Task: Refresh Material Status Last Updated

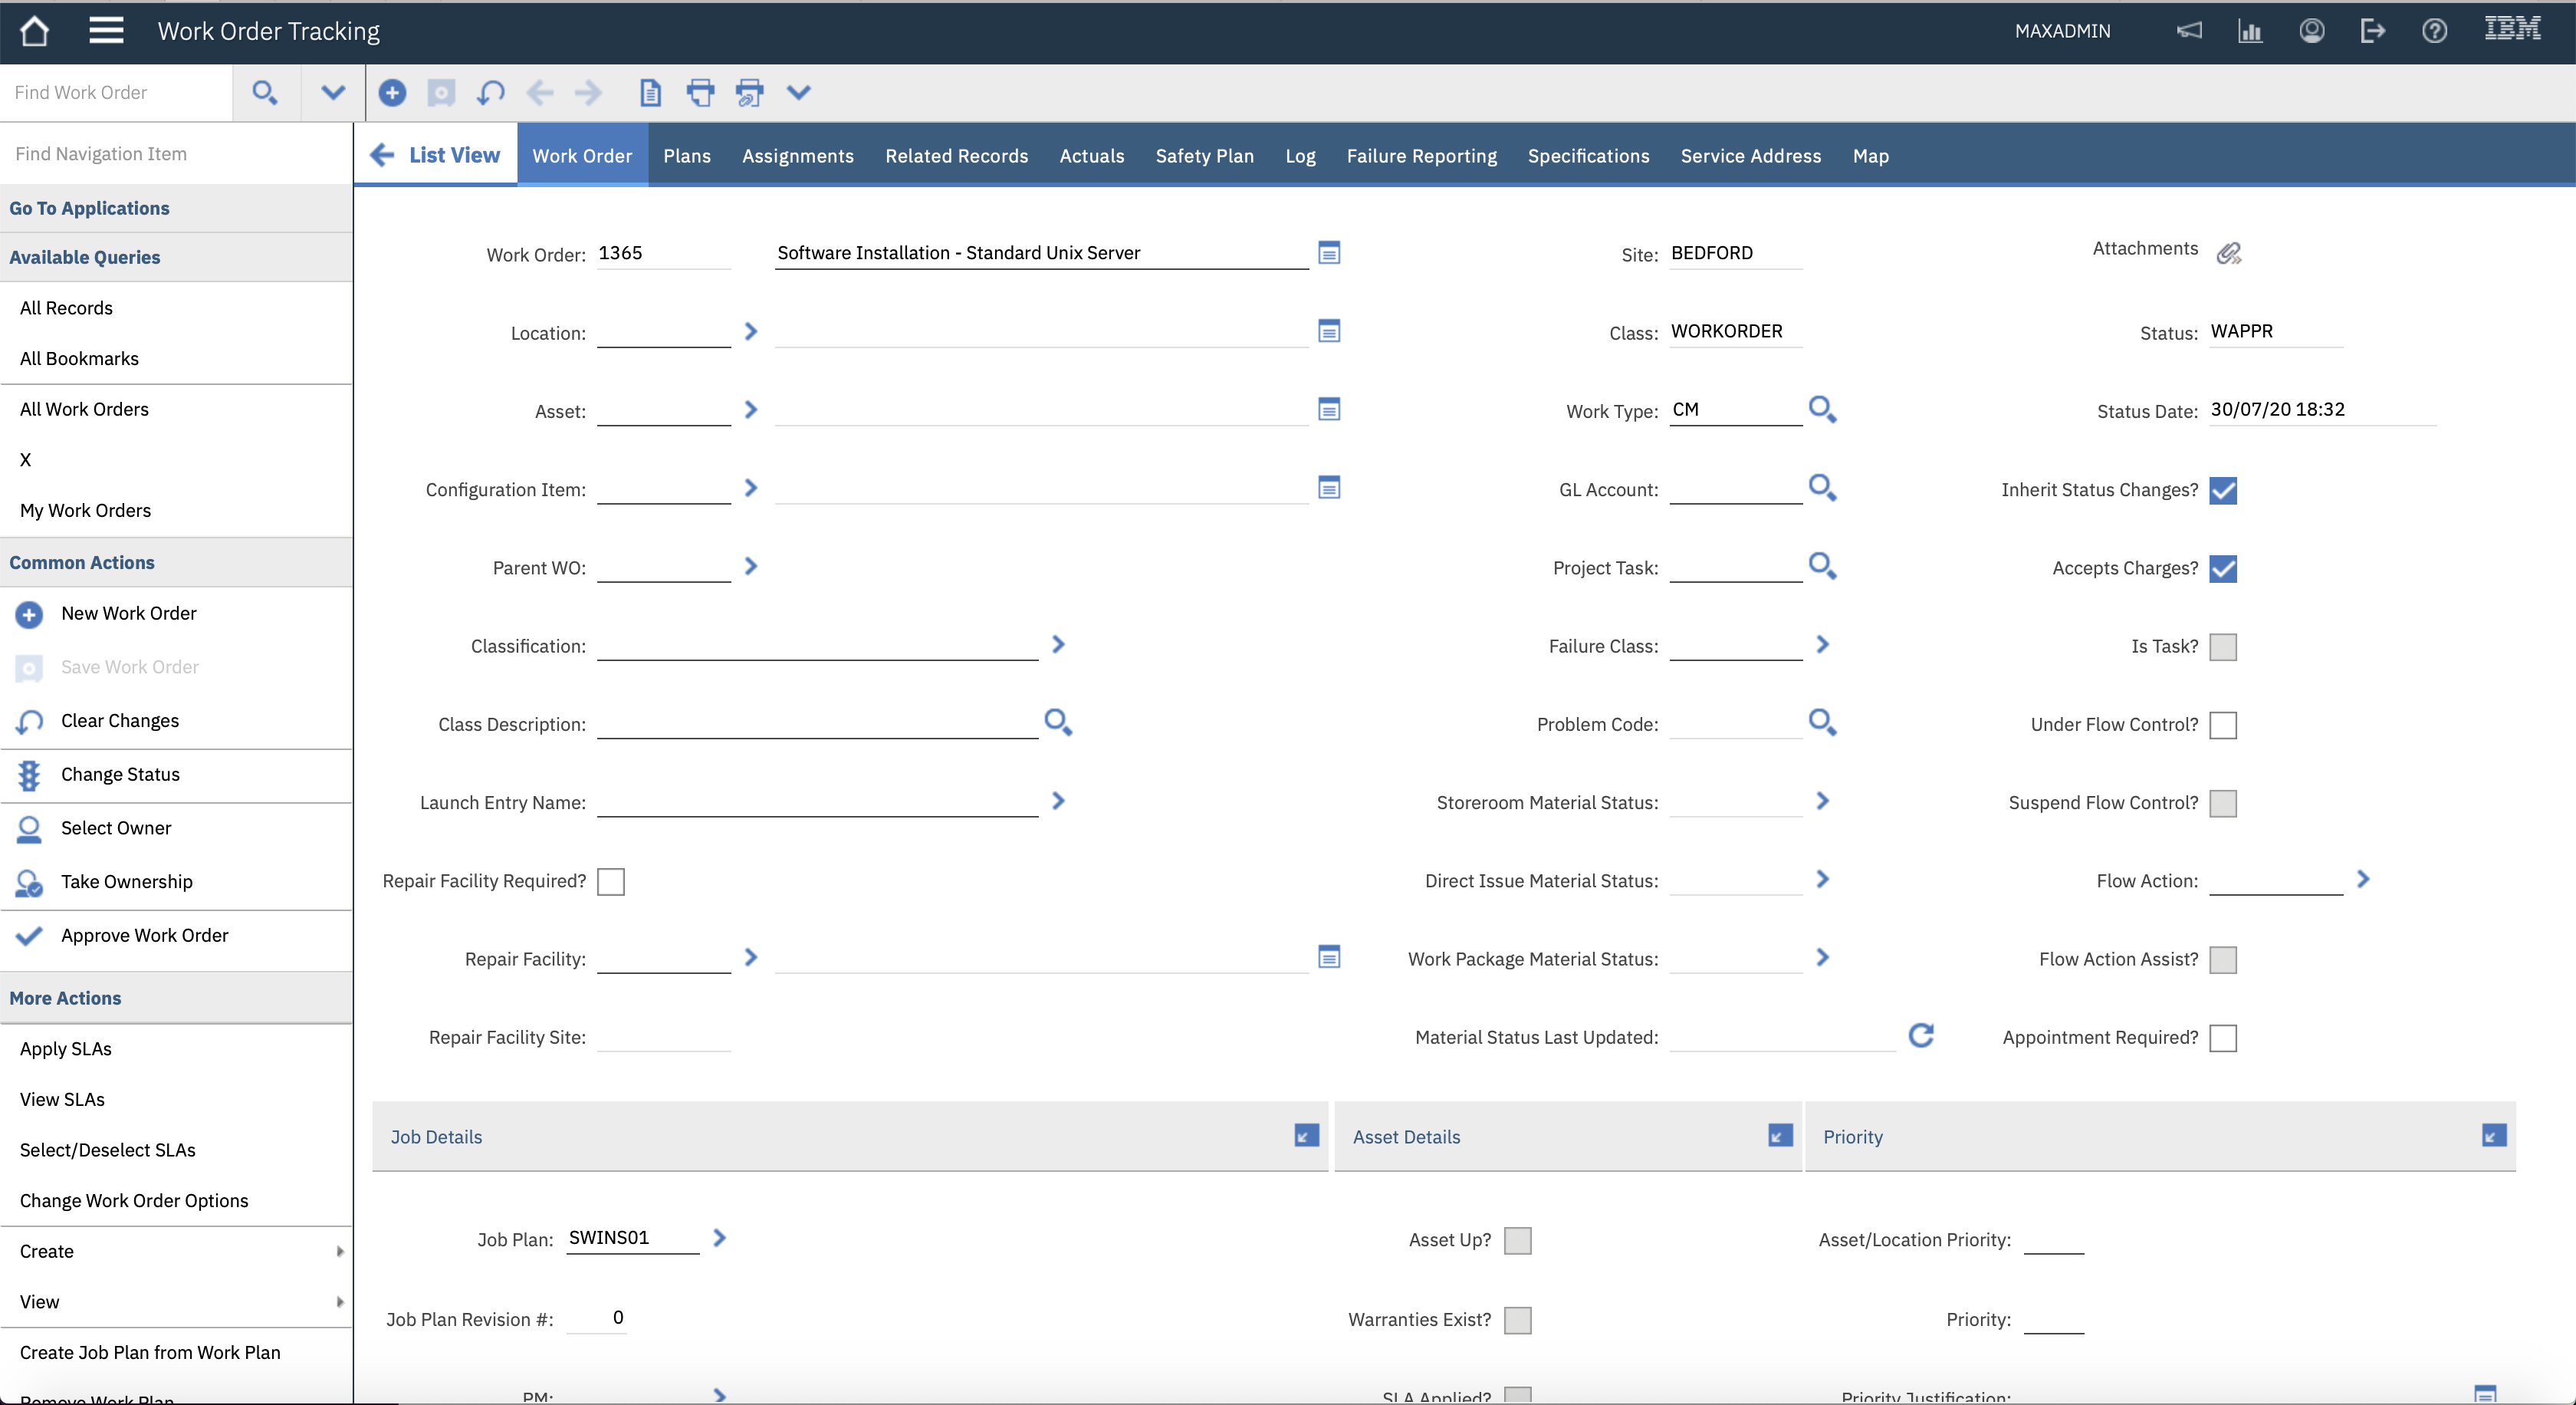Action: pos(1920,1035)
